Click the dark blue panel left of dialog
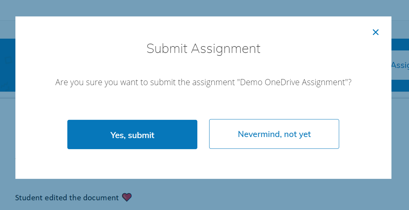 [7, 72]
